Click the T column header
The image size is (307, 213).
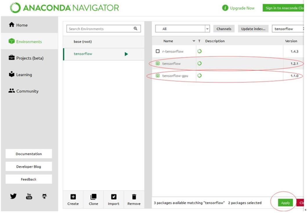[x=199, y=41]
